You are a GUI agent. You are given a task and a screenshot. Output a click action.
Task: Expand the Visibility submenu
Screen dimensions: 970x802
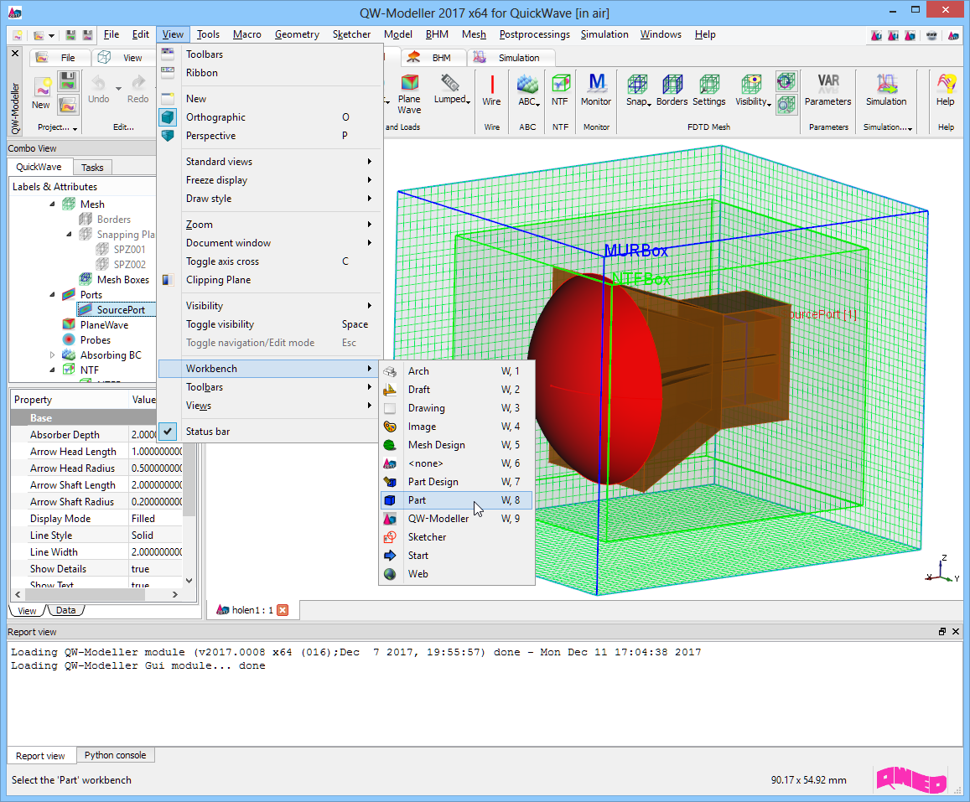tap(269, 306)
